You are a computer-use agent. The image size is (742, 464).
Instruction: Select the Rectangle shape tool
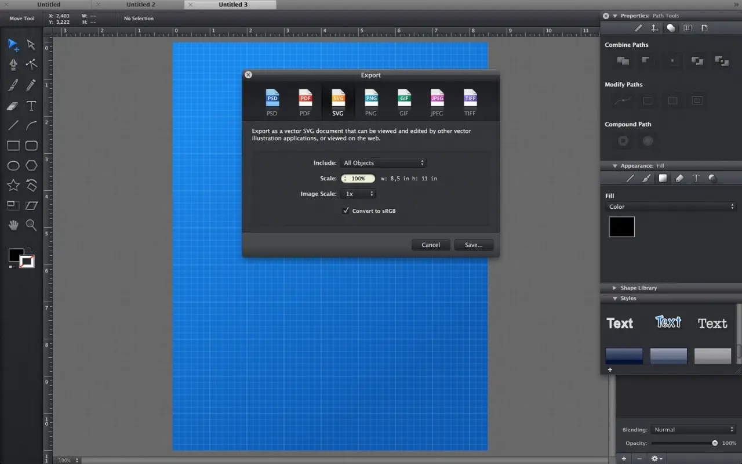pos(13,146)
